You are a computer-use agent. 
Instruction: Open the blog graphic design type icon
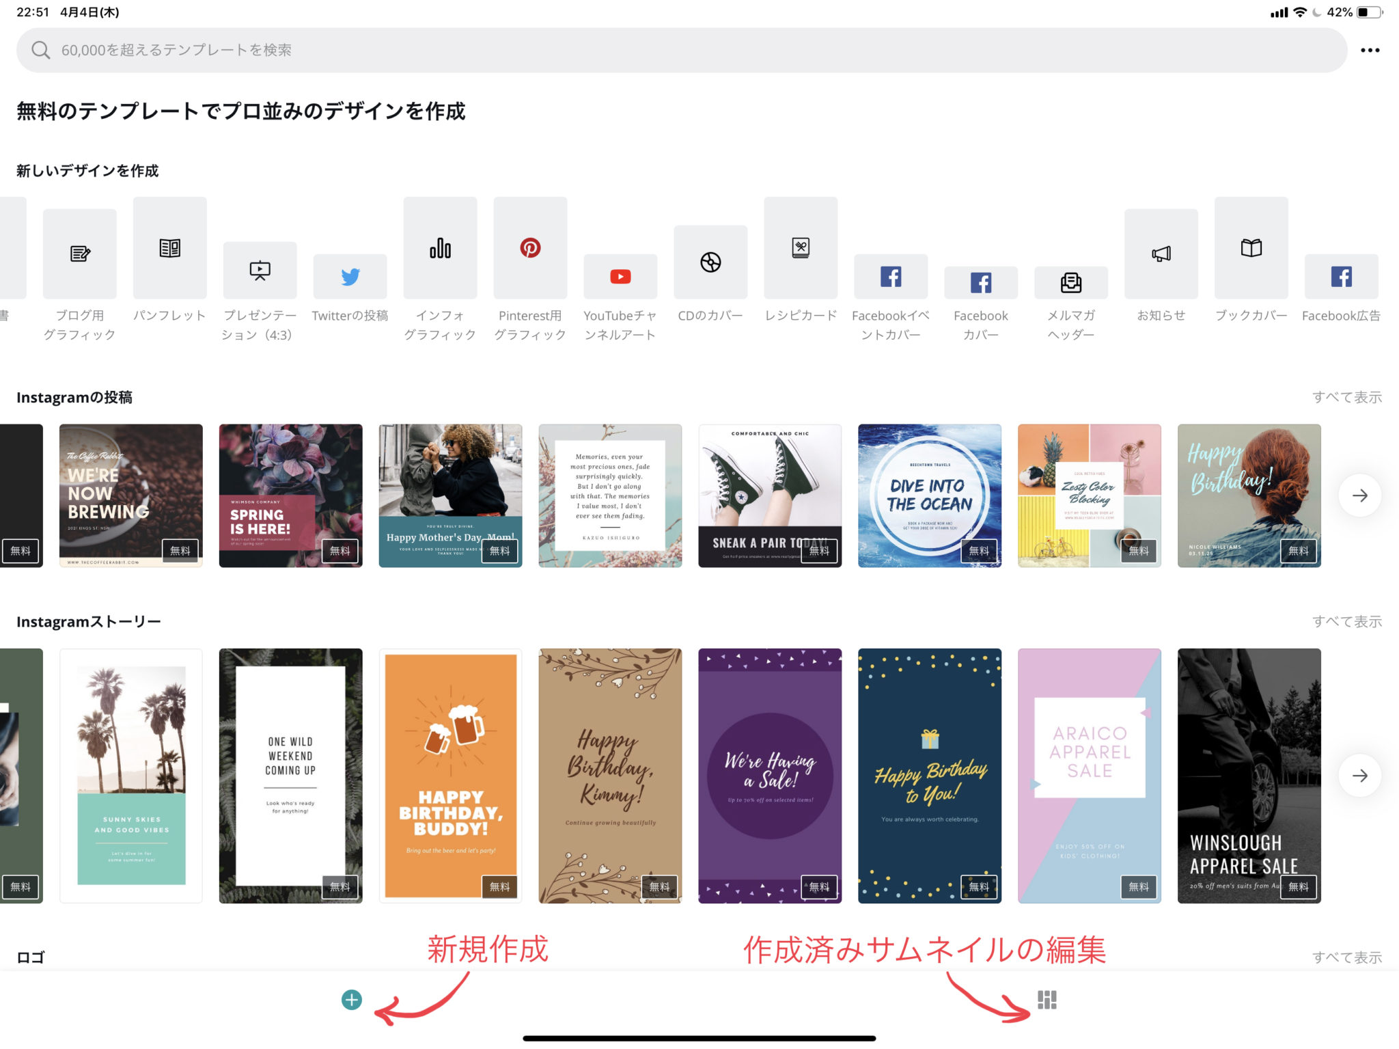click(80, 254)
